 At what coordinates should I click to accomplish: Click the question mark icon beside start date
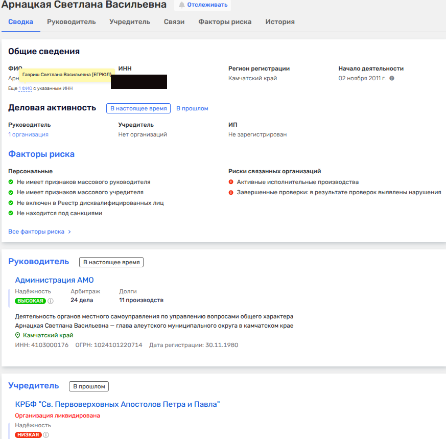coord(392,79)
